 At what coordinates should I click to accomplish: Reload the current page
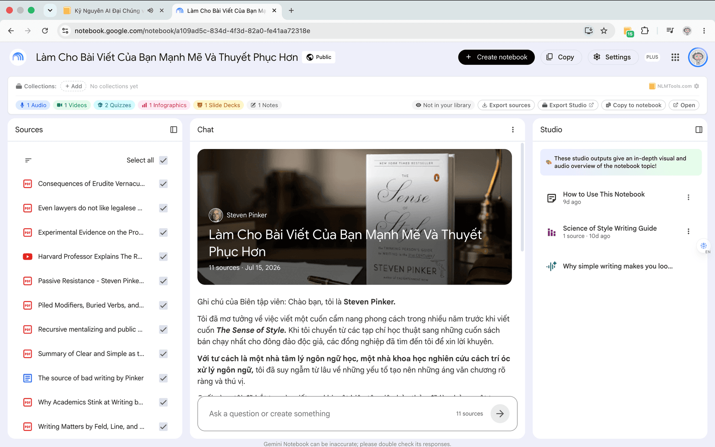pos(45,31)
